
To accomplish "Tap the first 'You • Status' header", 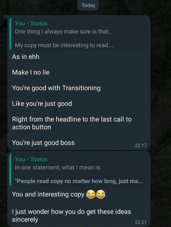I will tap(31, 24).
